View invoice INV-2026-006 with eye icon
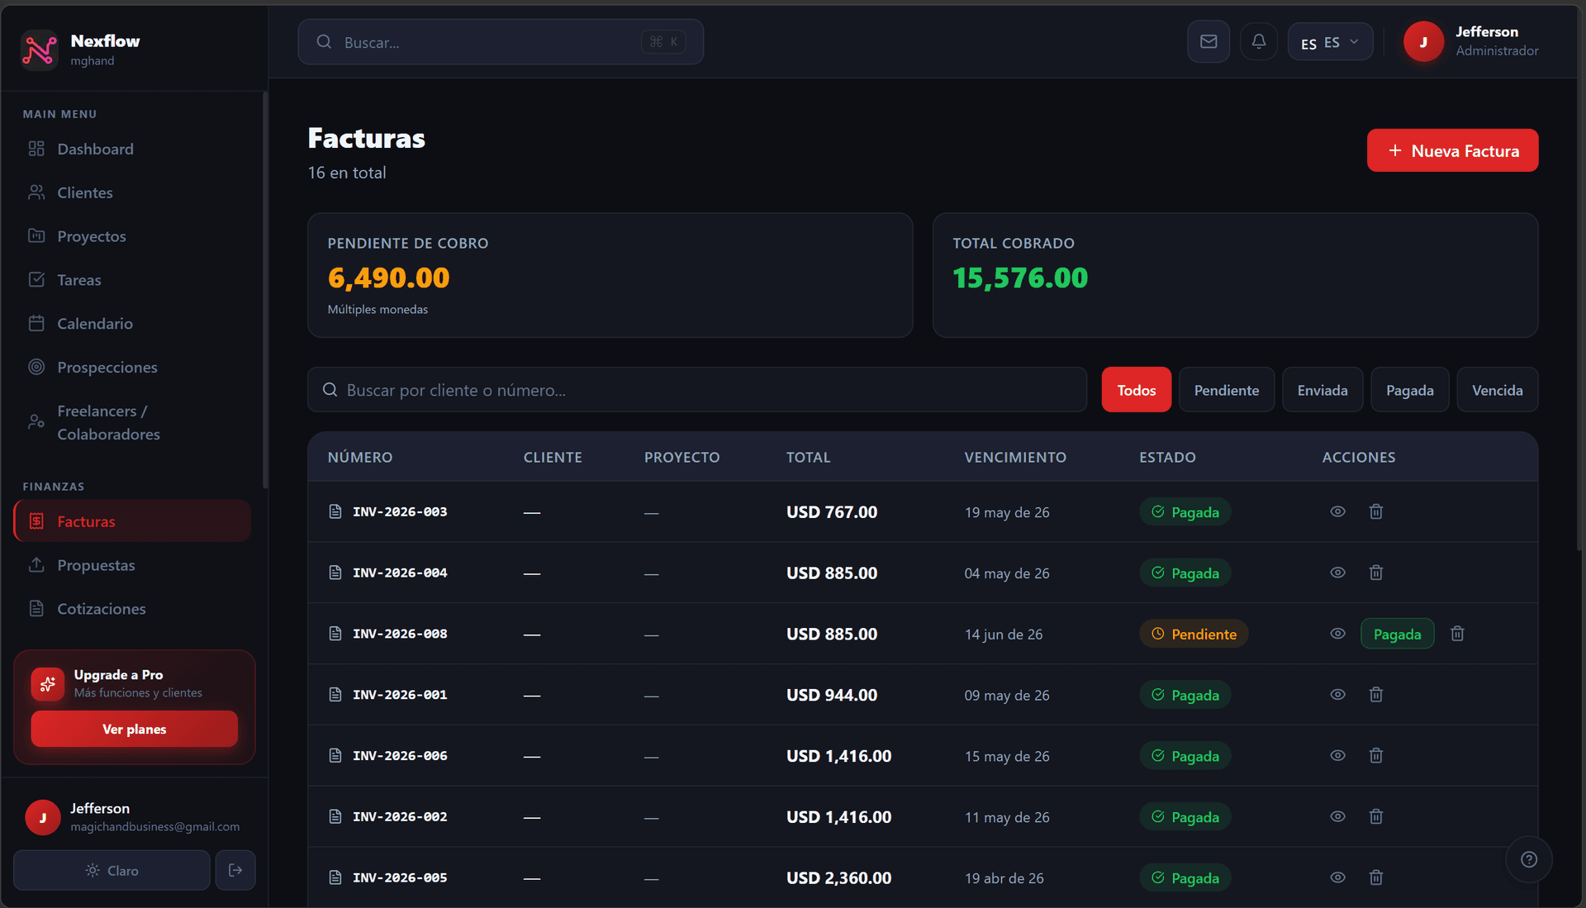The height and width of the screenshot is (908, 1586). (x=1337, y=756)
